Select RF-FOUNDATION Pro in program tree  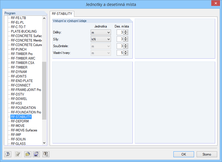(26, 112)
